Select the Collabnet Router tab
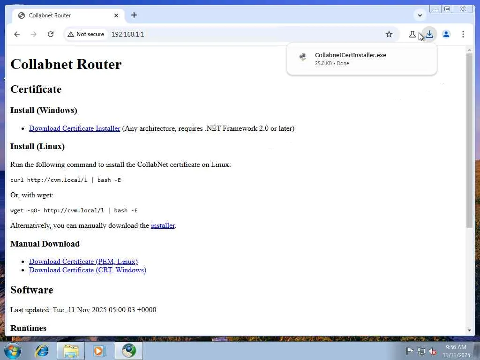This screenshot has height=360, width=480. pos(68,15)
